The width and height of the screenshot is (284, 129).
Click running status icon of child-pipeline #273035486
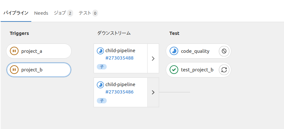pos(100,85)
